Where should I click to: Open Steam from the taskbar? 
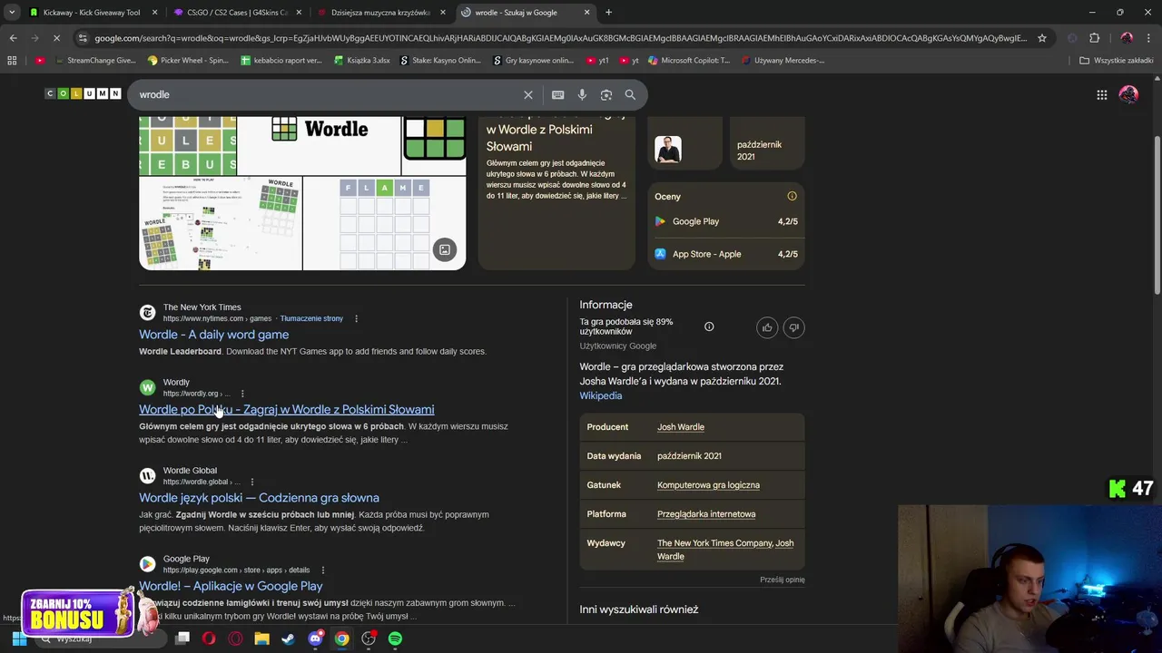(288, 638)
